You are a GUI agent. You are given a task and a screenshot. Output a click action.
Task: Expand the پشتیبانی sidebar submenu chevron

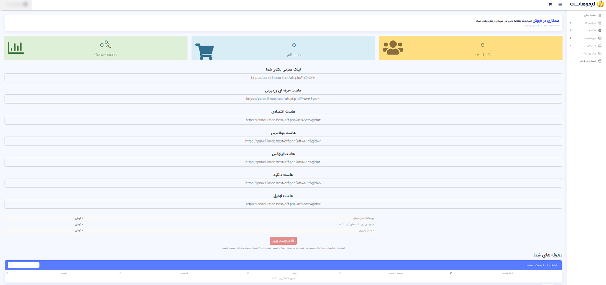570,46
